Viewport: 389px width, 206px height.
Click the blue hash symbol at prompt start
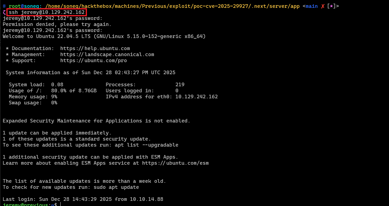click(x=4, y=6)
